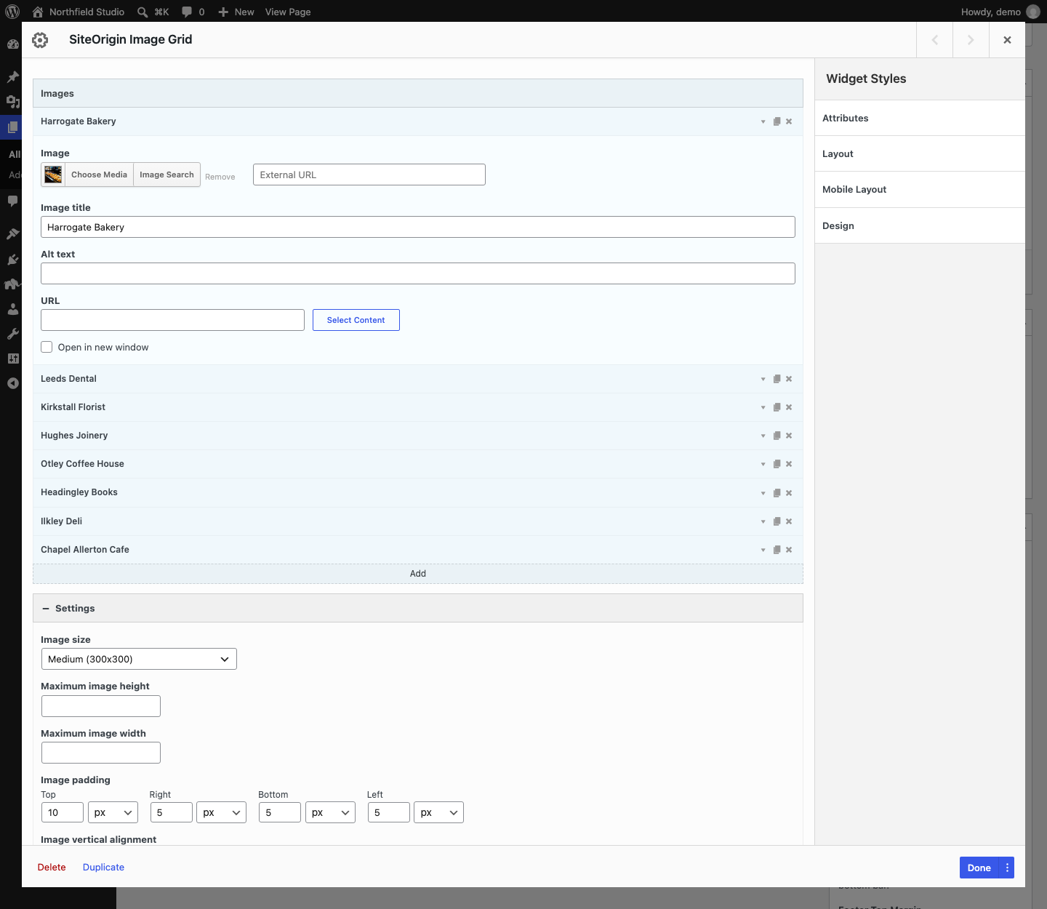The image size is (1047, 909).
Task: Open the Done button options menu
Action: pos(1007,868)
